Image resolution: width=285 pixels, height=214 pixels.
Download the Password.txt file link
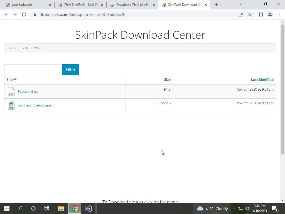click(x=28, y=91)
